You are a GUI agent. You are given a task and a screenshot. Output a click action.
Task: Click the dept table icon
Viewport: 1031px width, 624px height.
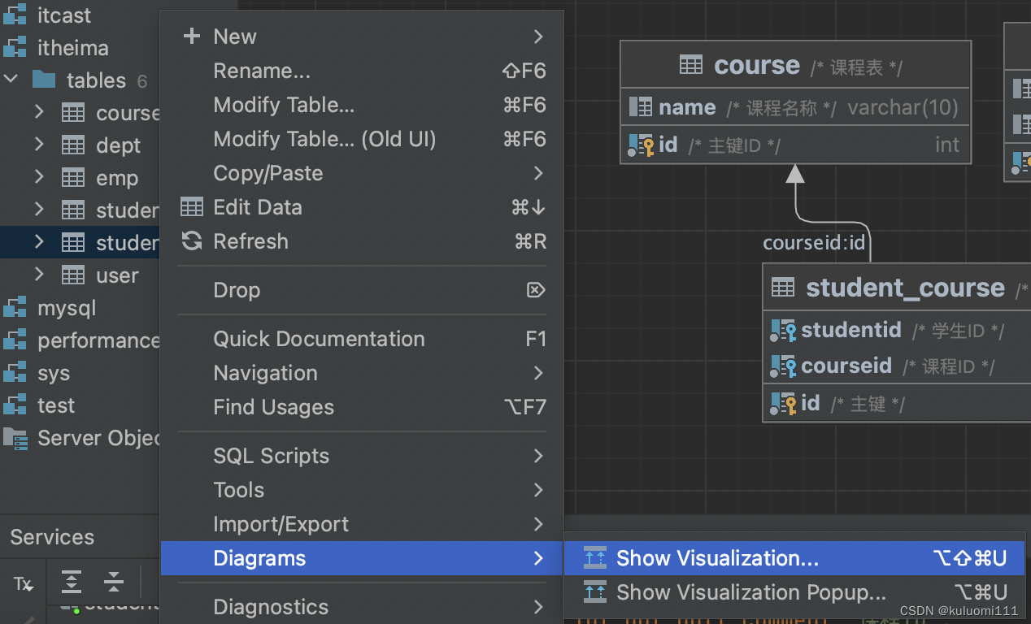[73, 145]
